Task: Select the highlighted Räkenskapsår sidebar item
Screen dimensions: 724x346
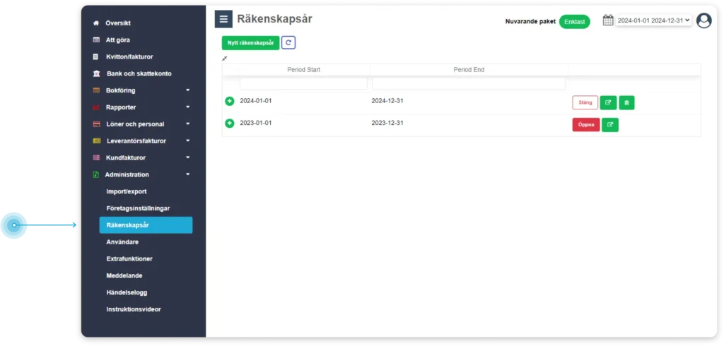Action: tap(146, 225)
